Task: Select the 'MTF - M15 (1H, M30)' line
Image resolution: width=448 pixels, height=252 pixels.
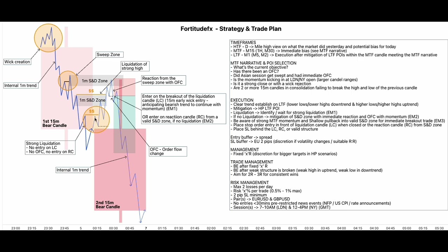Action: tap(289, 51)
